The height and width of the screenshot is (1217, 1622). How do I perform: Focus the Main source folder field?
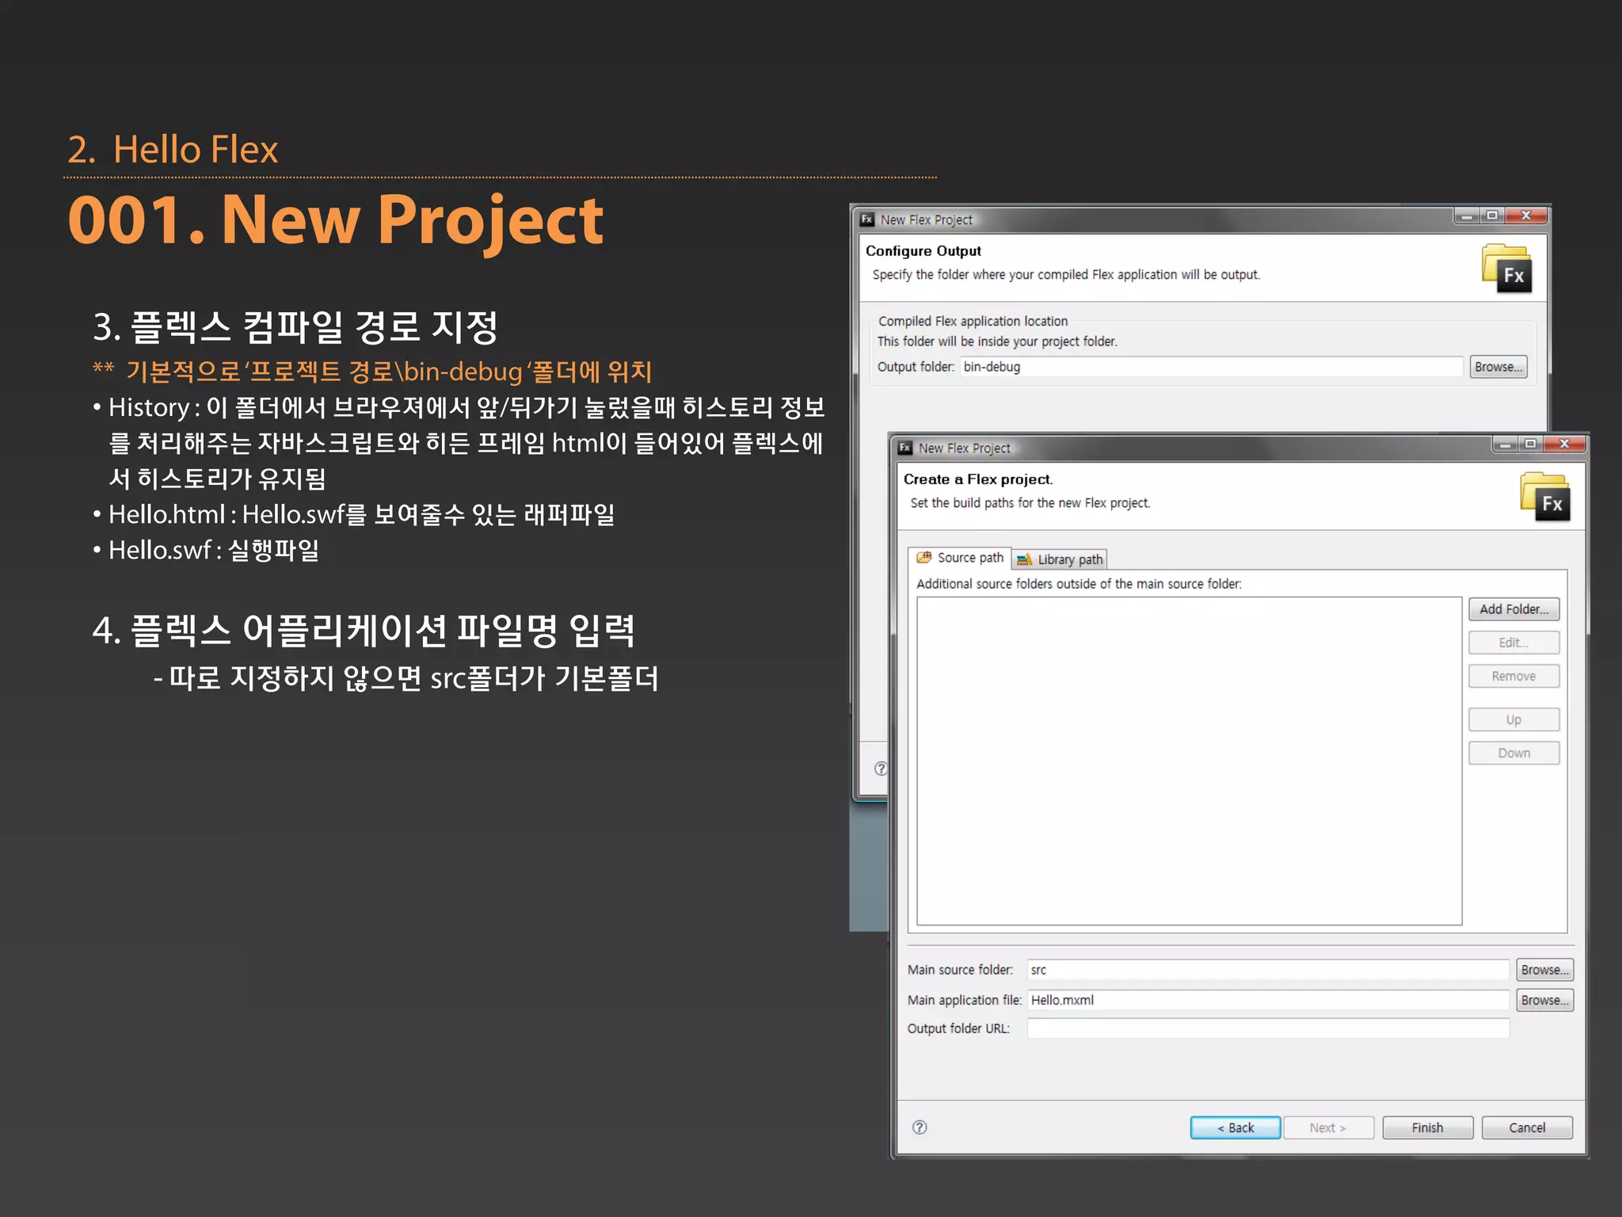(x=1268, y=970)
